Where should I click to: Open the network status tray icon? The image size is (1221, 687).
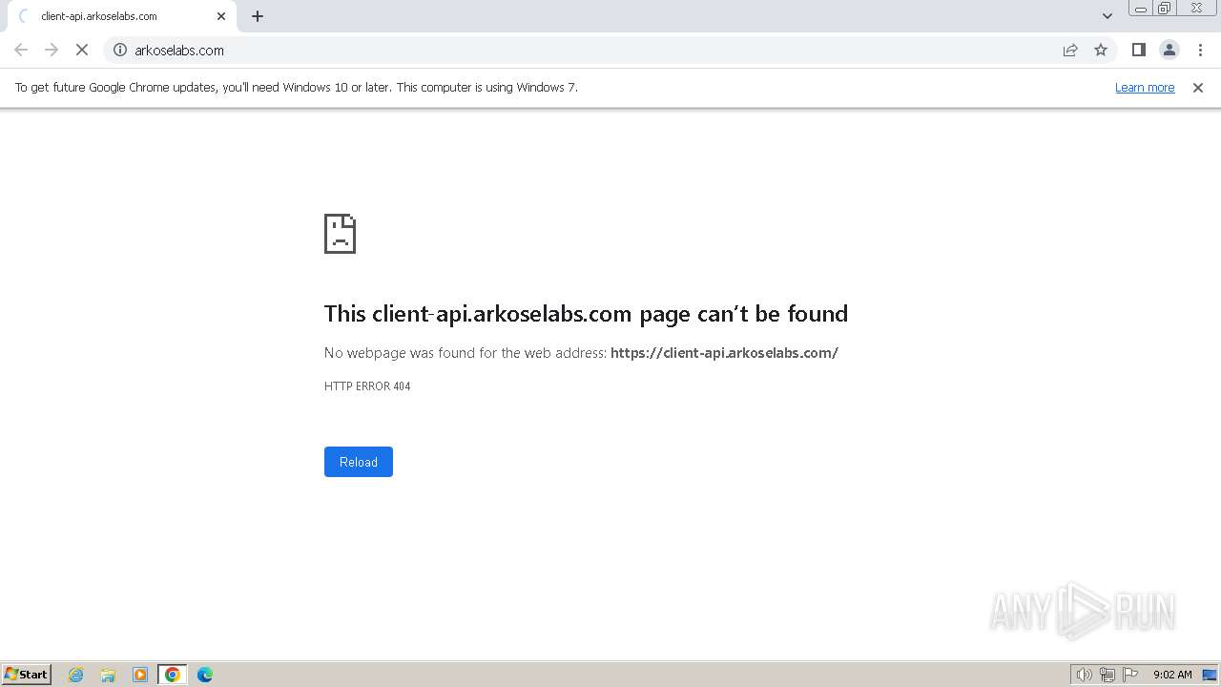pyautogui.click(x=1107, y=675)
